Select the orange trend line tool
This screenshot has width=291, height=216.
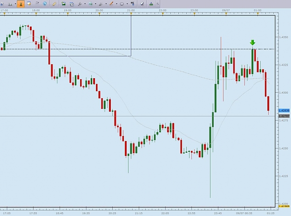pos(111,4)
